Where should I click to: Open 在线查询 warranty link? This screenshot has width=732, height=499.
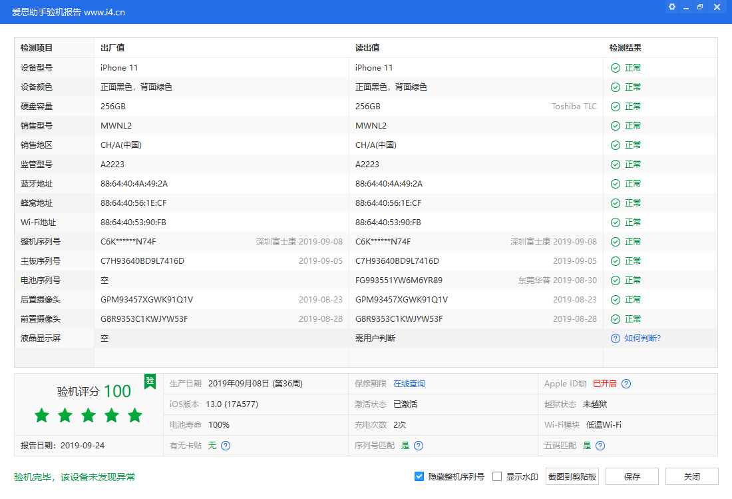(x=409, y=384)
